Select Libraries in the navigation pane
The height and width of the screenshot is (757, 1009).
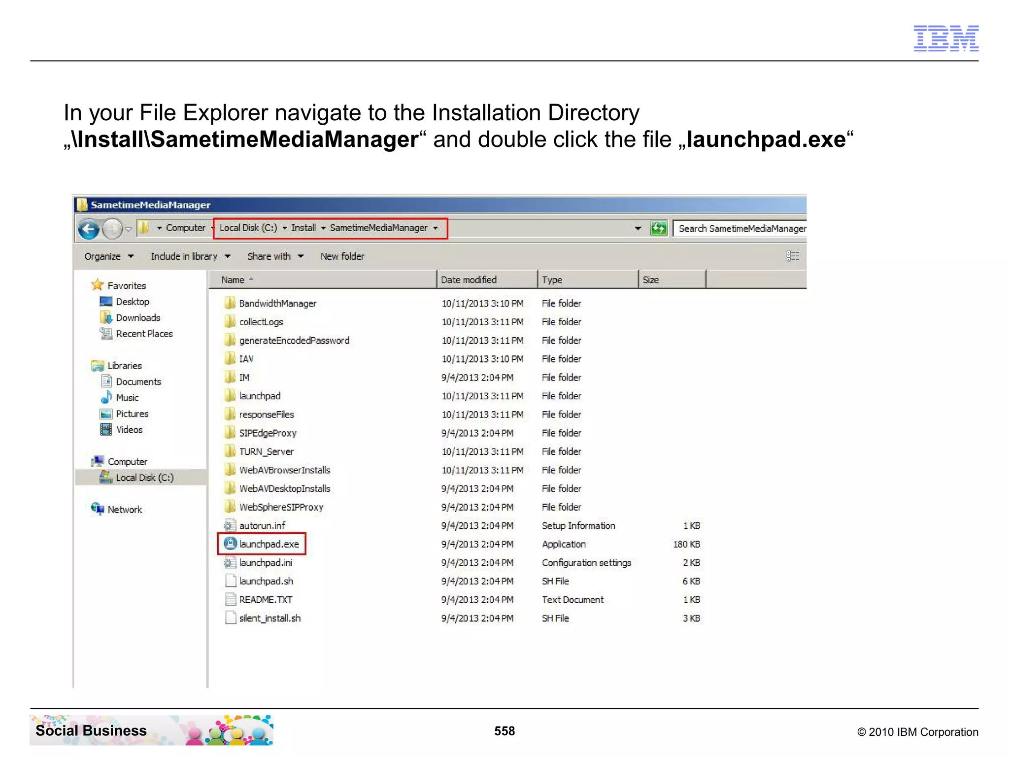click(117, 366)
